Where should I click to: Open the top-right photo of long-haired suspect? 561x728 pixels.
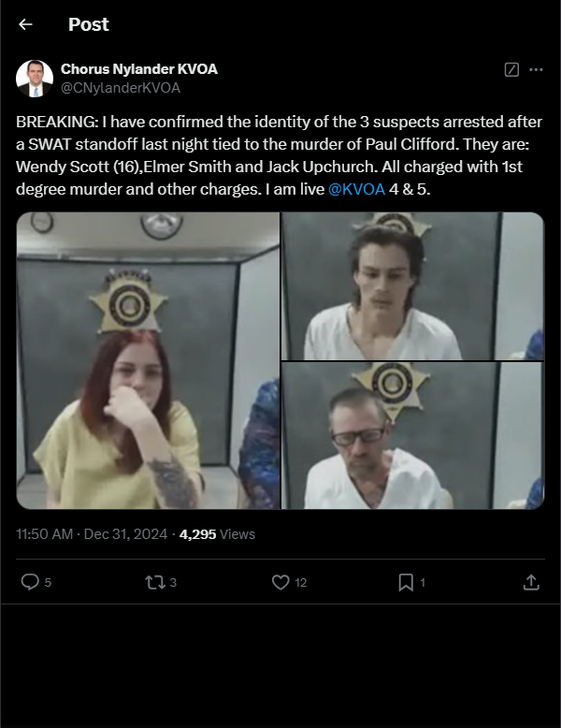pos(412,285)
